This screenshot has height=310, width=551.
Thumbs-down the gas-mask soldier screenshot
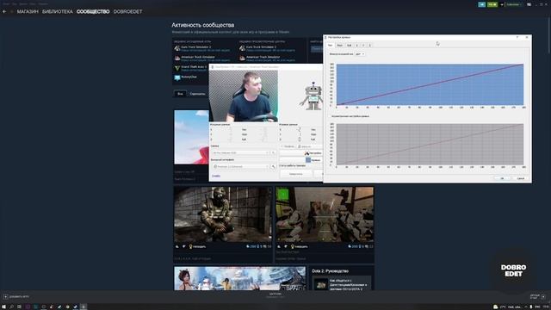click(x=183, y=247)
